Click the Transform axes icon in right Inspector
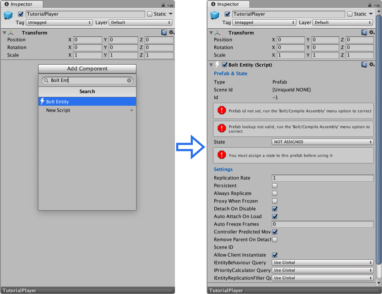This screenshot has height=294, width=382. (x=218, y=33)
